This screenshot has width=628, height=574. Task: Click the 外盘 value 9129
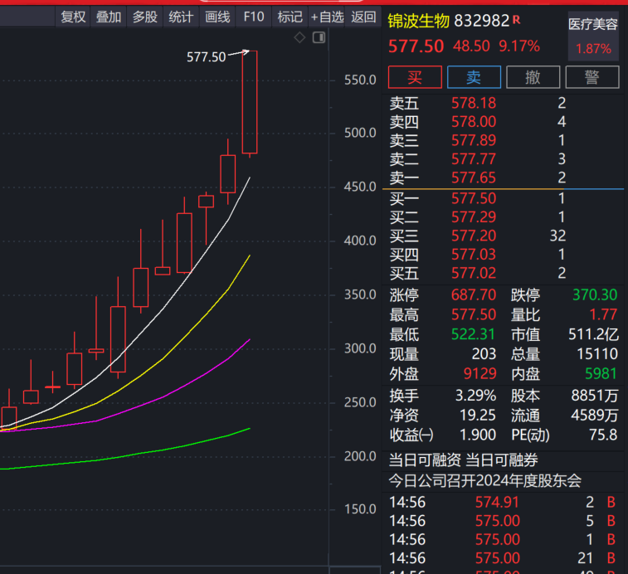(480, 374)
